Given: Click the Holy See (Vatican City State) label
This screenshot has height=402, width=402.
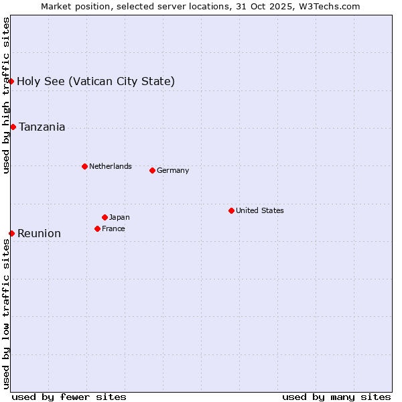Looking at the screenshot, I should click(x=96, y=82).
